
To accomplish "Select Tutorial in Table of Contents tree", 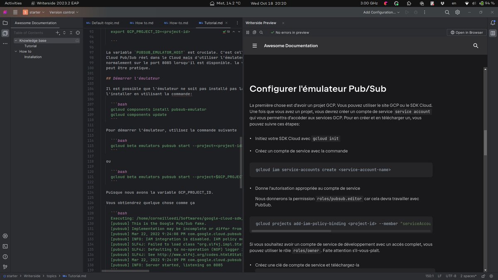I will click(30, 46).
